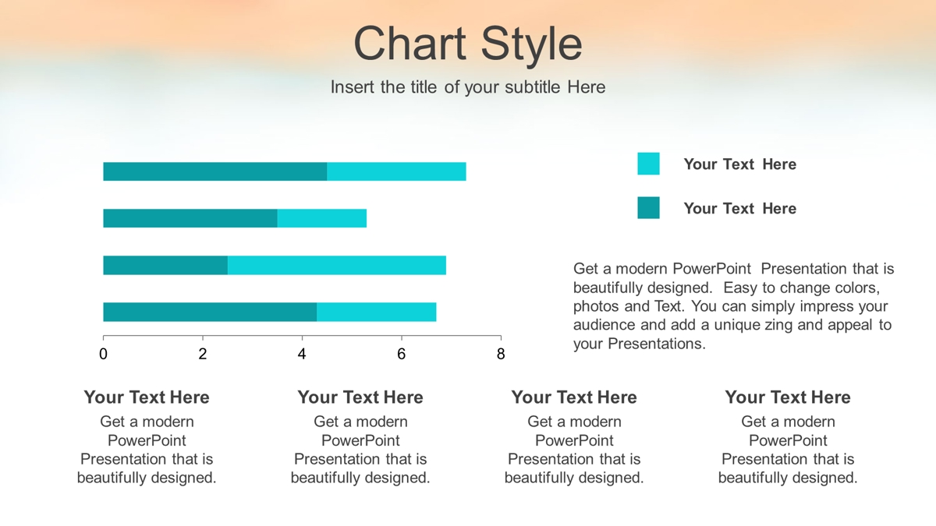Select the dark teal segment of third bar

coord(165,265)
